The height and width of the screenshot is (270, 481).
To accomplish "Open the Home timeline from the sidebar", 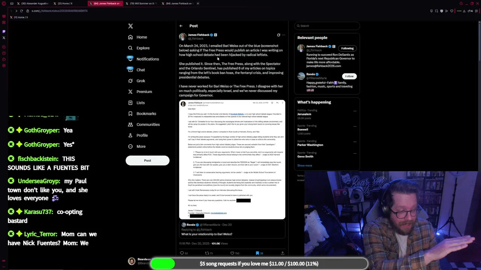I will (138, 37).
